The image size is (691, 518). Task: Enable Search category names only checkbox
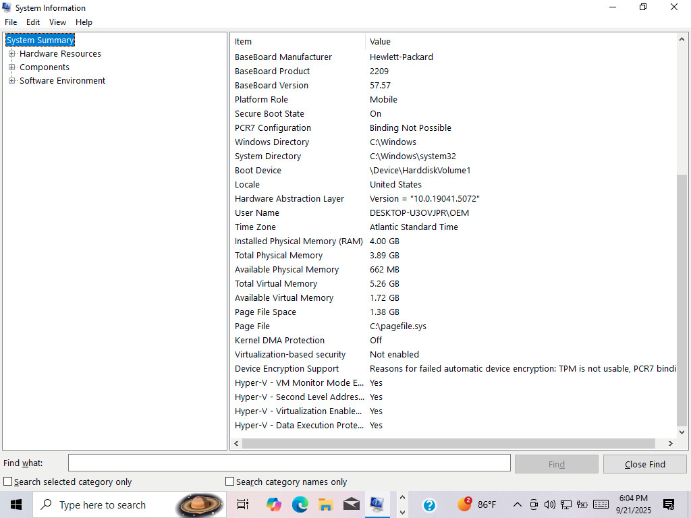(229, 482)
